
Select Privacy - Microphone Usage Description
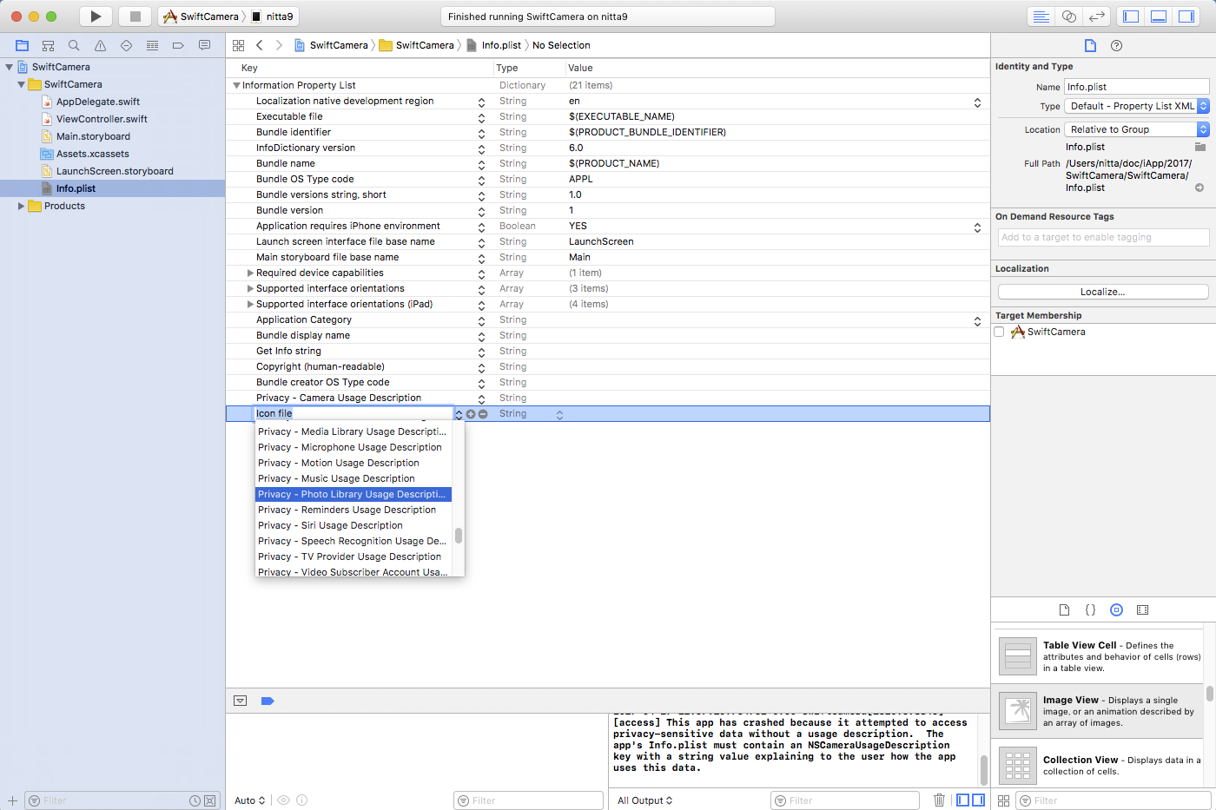pyautogui.click(x=350, y=447)
